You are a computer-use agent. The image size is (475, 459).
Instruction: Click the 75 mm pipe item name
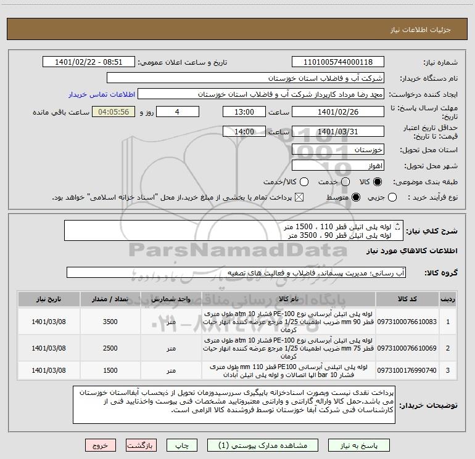(x=289, y=348)
